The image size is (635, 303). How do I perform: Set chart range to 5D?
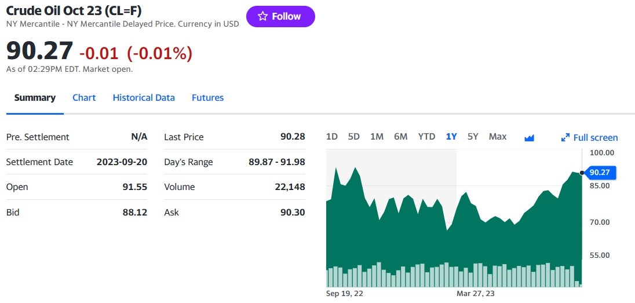click(x=353, y=137)
